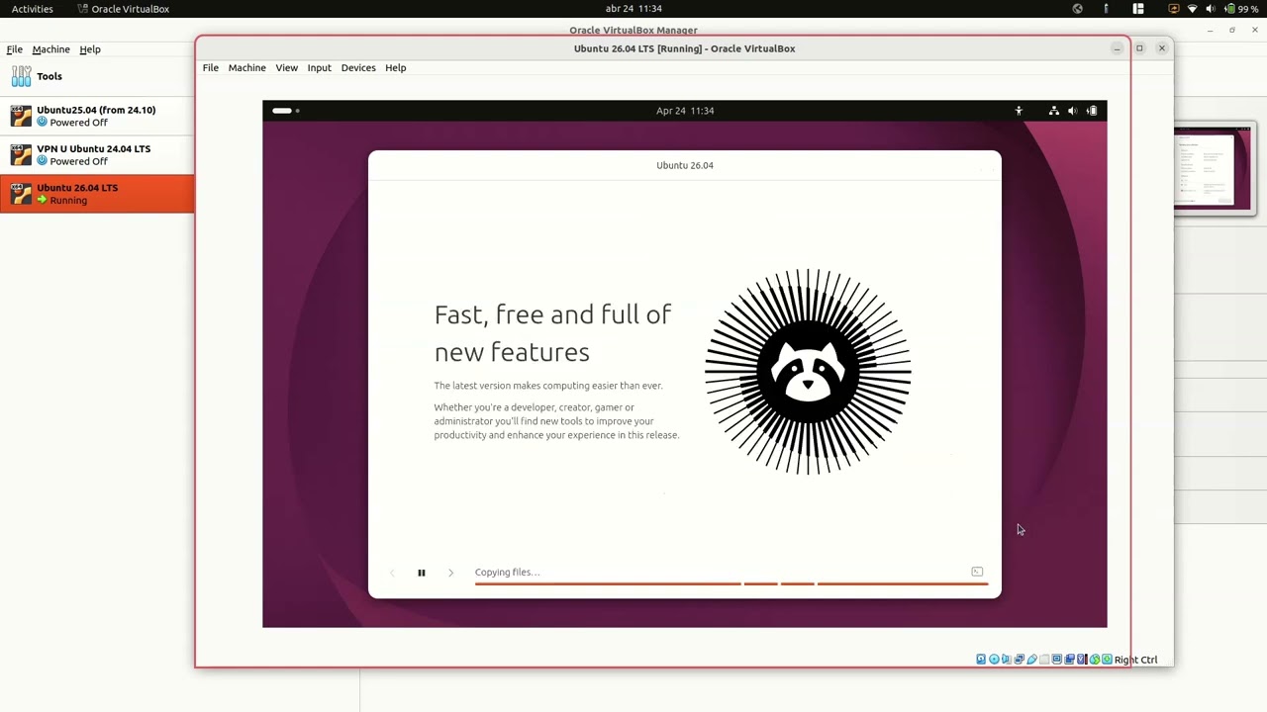Click optical drive status icon
This screenshot has width=1267, height=712.
tap(994, 660)
